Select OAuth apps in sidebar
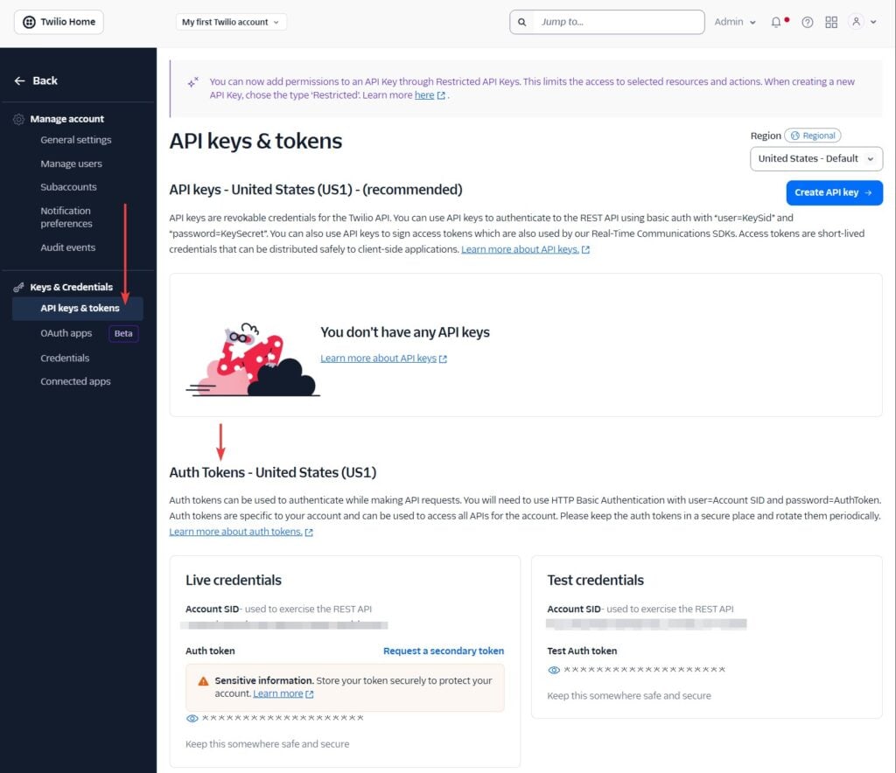Image resolution: width=896 pixels, height=773 pixels. (x=66, y=333)
